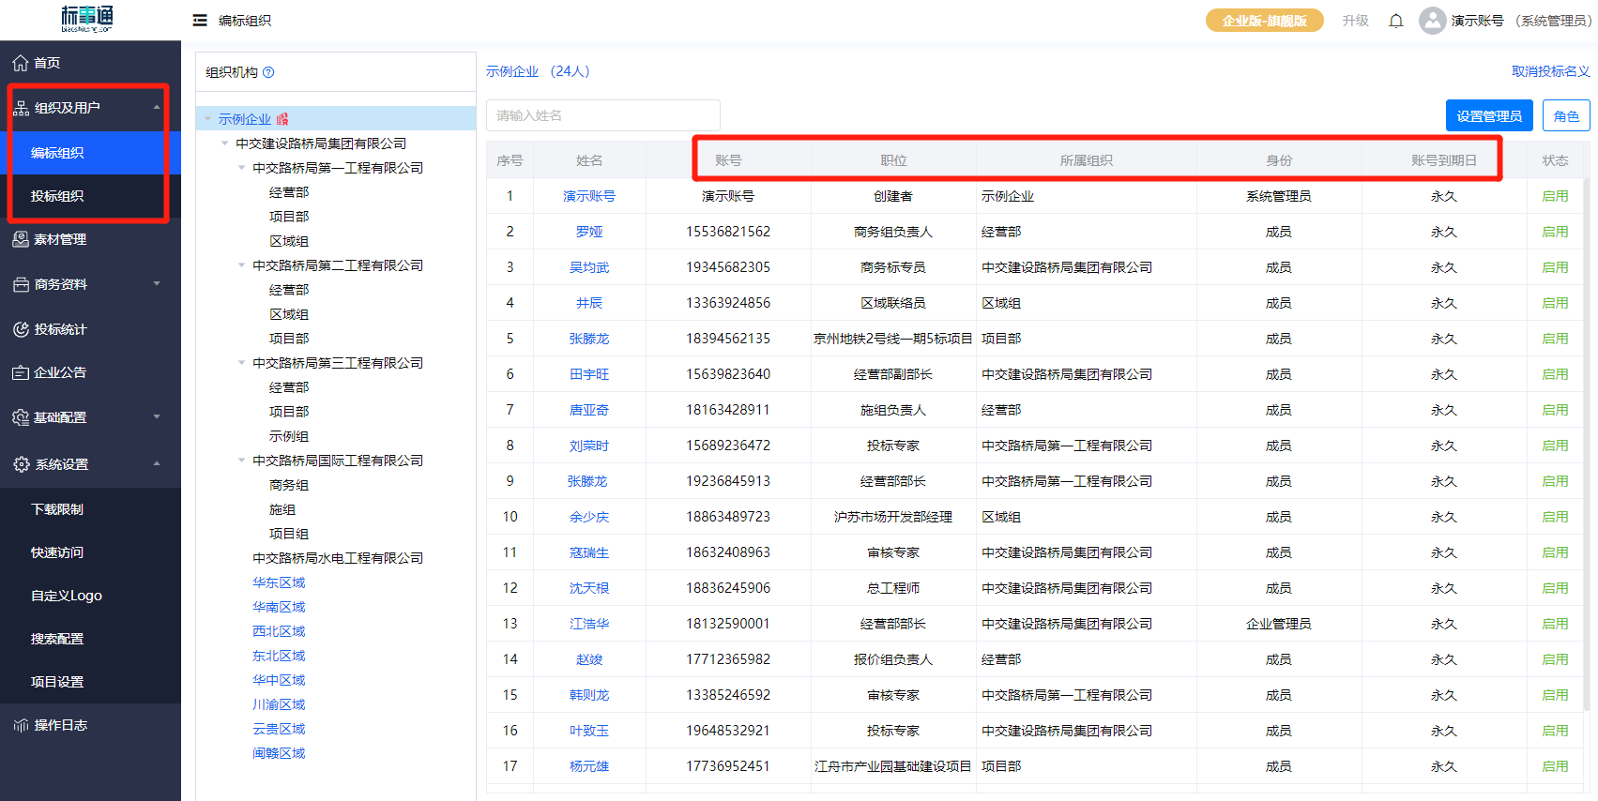Click the 操作日志 log icon
This screenshot has height=801, width=1598.
point(21,725)
